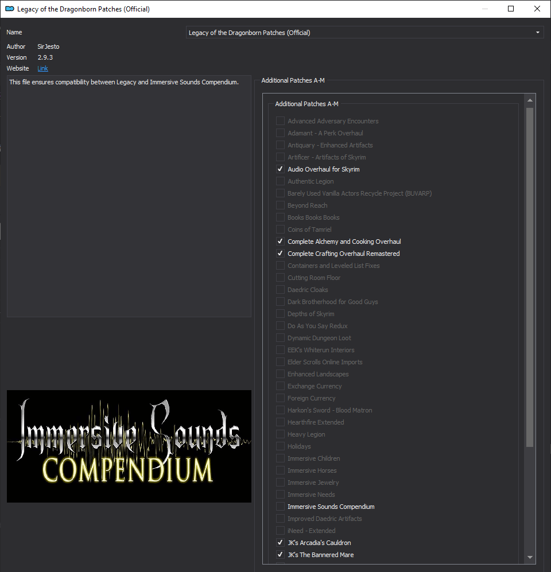Click the scroll down arrow of patch list

[530, 558]
